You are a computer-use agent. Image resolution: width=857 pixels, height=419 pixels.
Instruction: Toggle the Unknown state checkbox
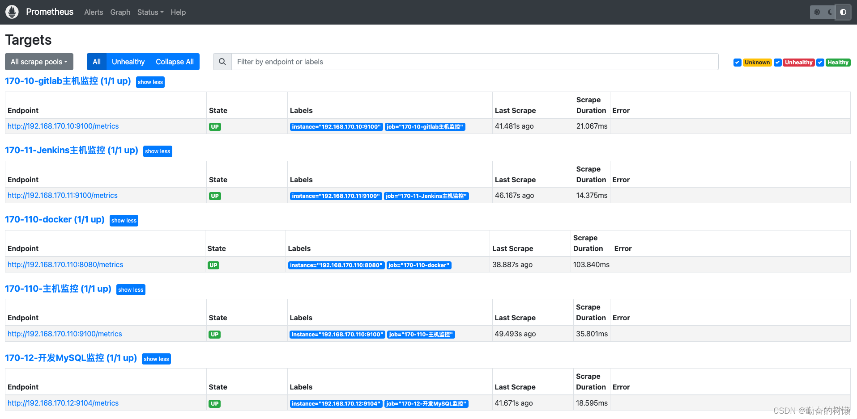pos(737,63)
